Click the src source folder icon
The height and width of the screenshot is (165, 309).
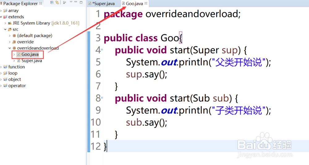click(10, 30)
